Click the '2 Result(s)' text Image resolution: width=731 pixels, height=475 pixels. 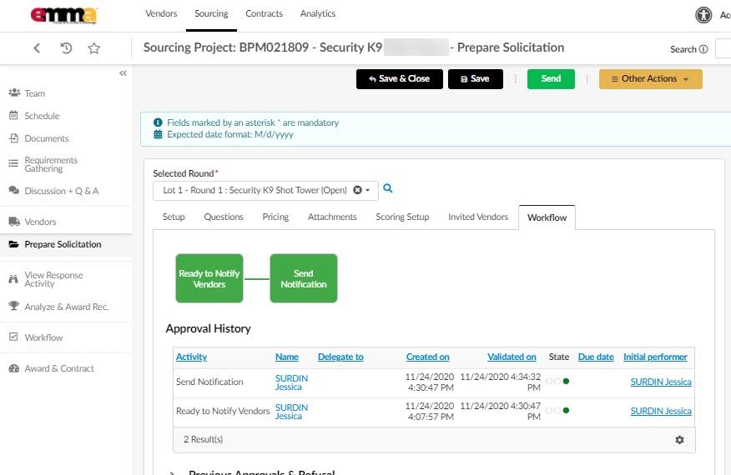(x=204, y=439)
